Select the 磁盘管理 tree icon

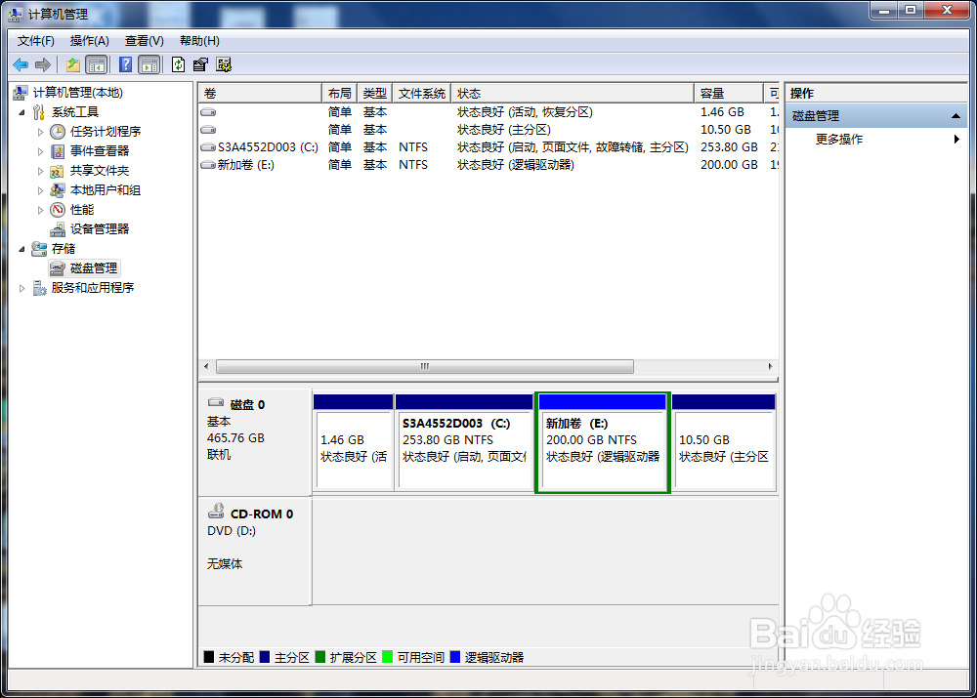pyautogui.click(x=58, y=268)
